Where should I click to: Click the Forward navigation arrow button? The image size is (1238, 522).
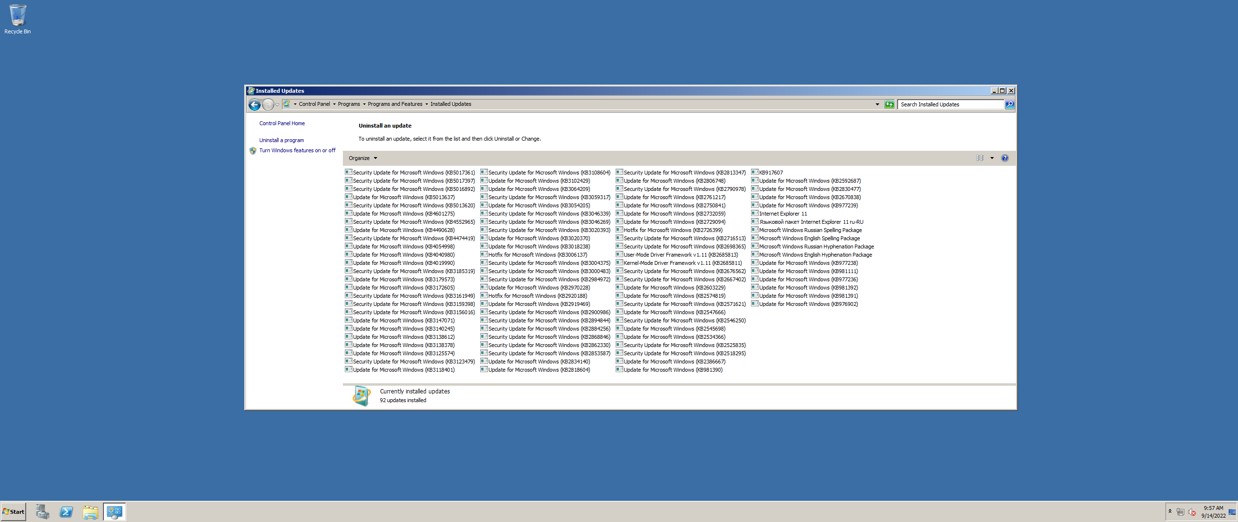tap(268, 104)
